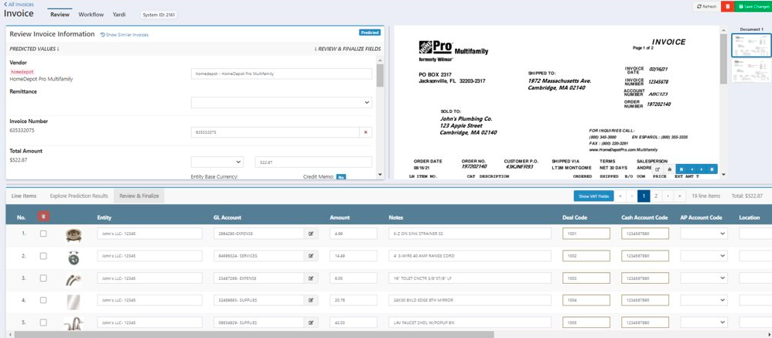Screen dimensions: 772x338
Task: Click Amount field showing 14.49
Action: coord(354,256)
